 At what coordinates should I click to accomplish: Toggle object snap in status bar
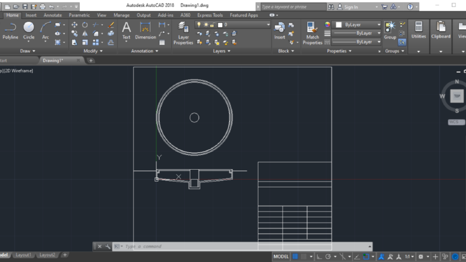pos(366,257)
